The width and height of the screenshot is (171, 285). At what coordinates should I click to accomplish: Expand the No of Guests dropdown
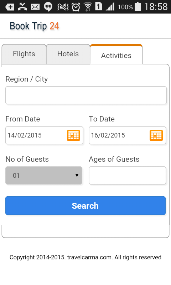click(x=44, y=175)
